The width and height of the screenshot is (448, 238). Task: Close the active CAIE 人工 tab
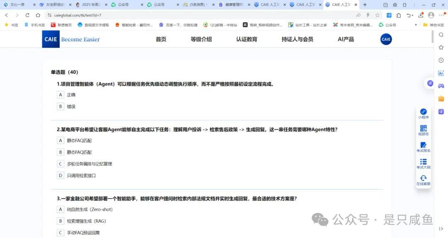tap(356, 5)
